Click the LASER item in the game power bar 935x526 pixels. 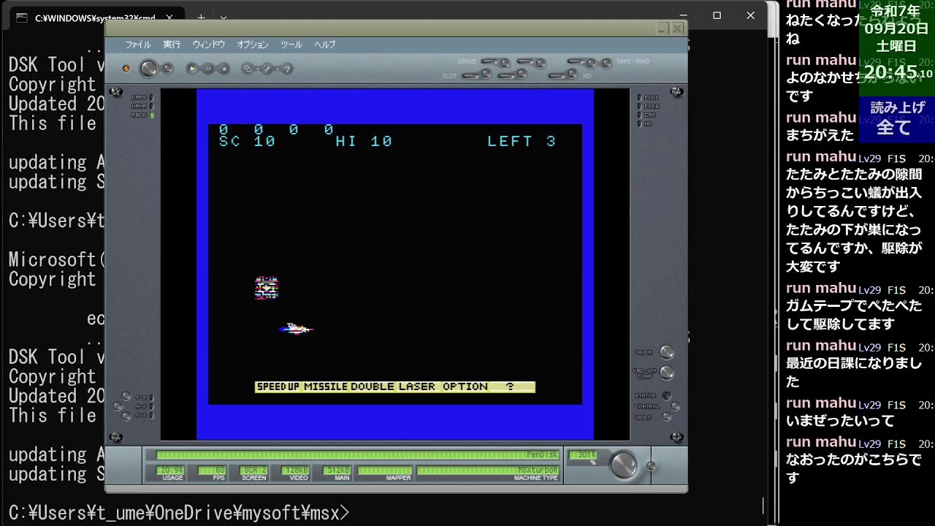click(x=417, y=387)
